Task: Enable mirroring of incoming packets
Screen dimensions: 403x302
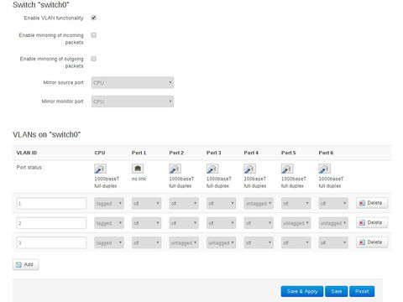Action: point(94,35)
